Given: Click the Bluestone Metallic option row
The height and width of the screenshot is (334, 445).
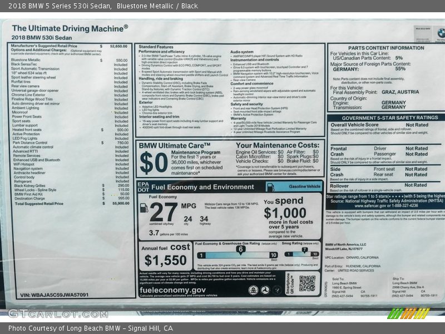Looking at the screenshot, I should pyautogui.click(x=69, y=60).
